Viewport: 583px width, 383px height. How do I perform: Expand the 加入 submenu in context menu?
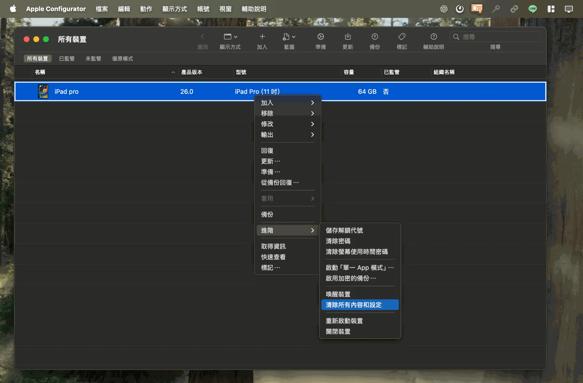click(287, 103)
